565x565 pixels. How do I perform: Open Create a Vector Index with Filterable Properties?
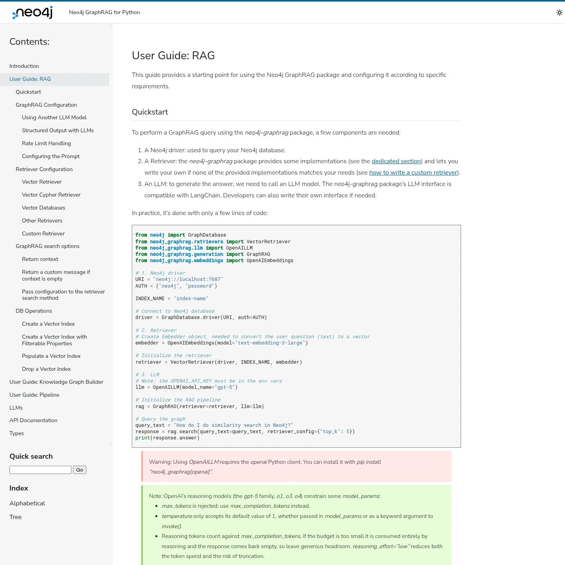click(x=55, y=340)
